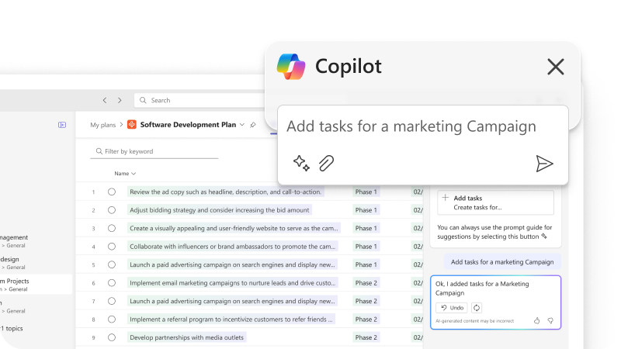Click the sent message Add tasks for a marketing Campaign
Screen dimensions: 621x349
(502, 262)
